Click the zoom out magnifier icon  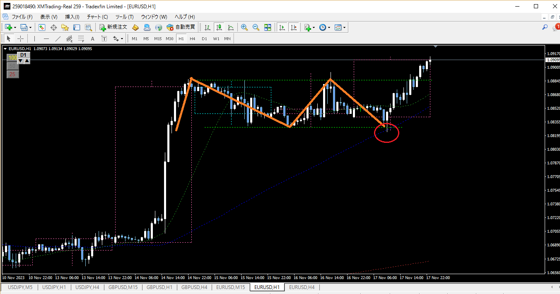coord(256,27)
